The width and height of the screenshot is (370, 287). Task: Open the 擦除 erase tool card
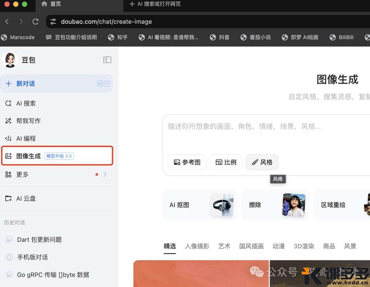pyautogui.click(x=275, y=205)
